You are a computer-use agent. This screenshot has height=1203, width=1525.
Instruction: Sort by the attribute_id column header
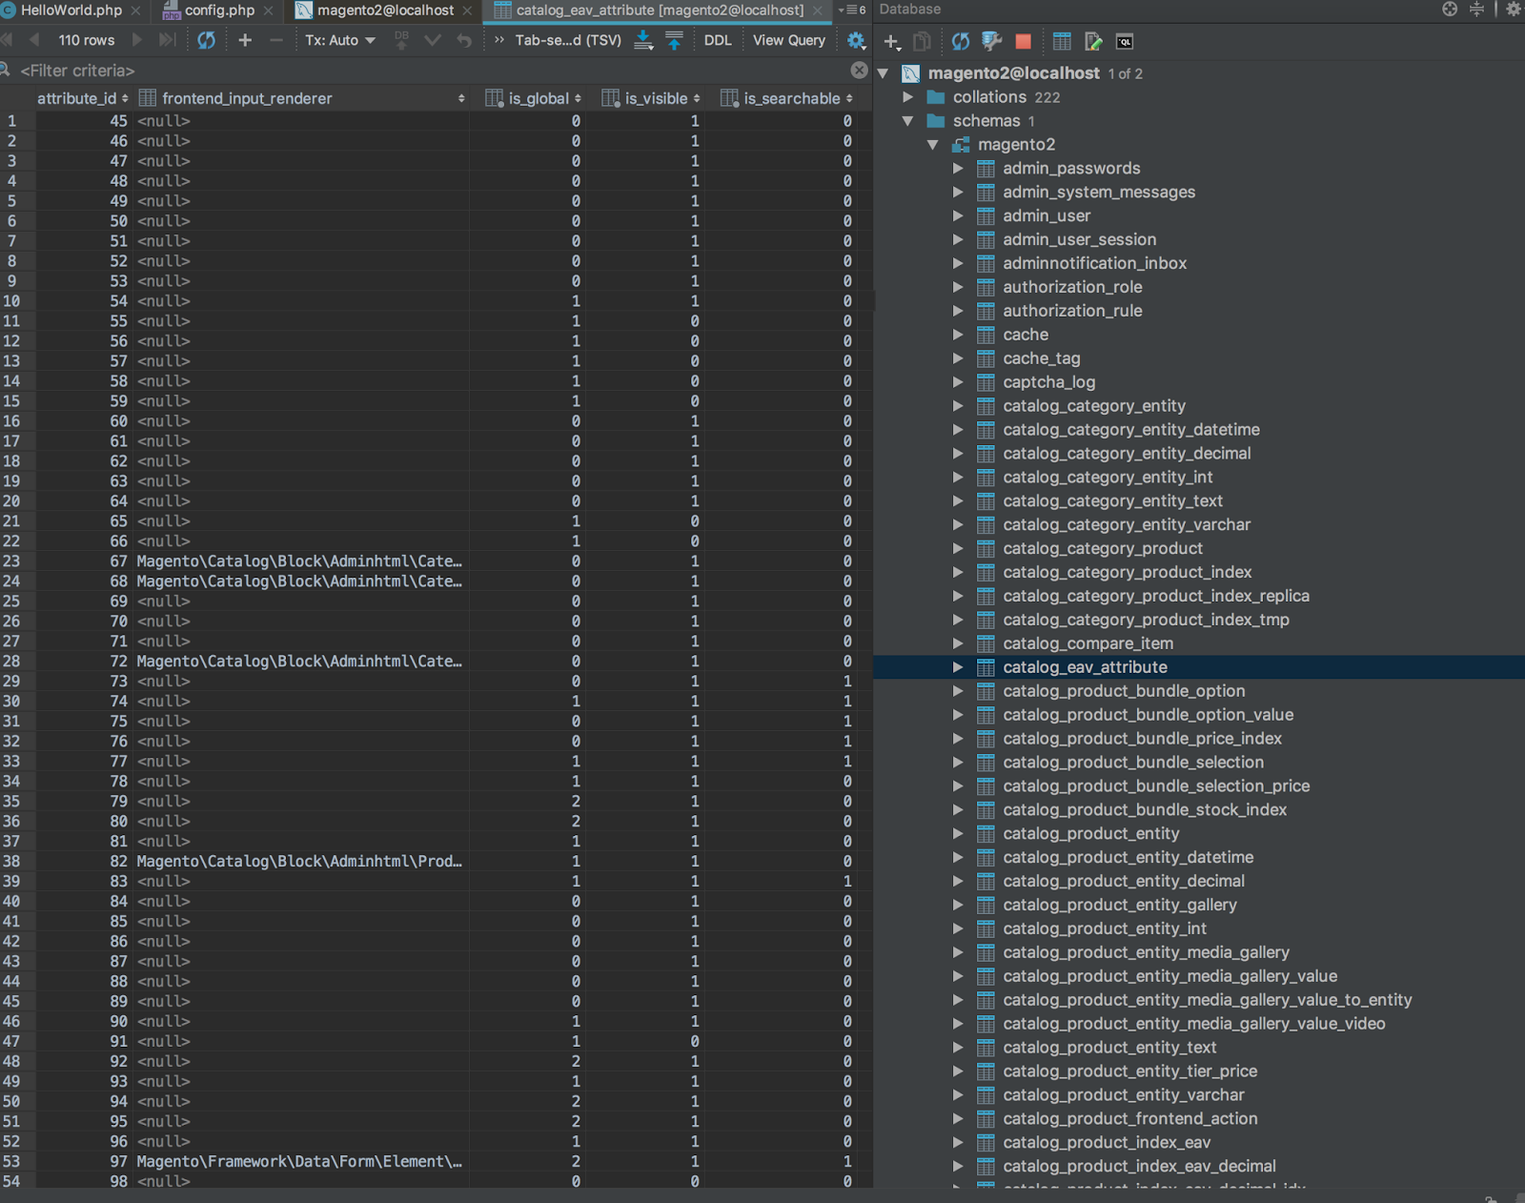[82, 98]
